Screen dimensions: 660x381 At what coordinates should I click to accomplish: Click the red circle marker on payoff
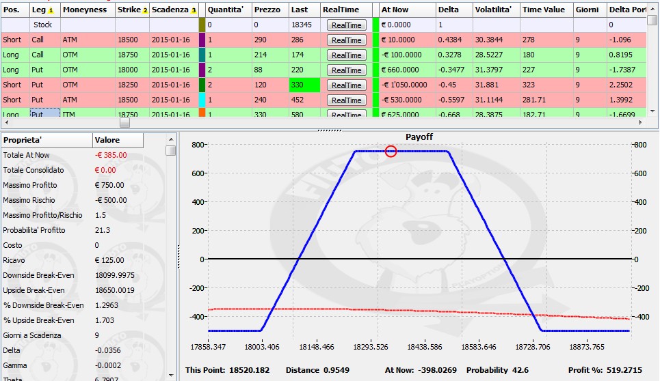(x=391, y=151)
